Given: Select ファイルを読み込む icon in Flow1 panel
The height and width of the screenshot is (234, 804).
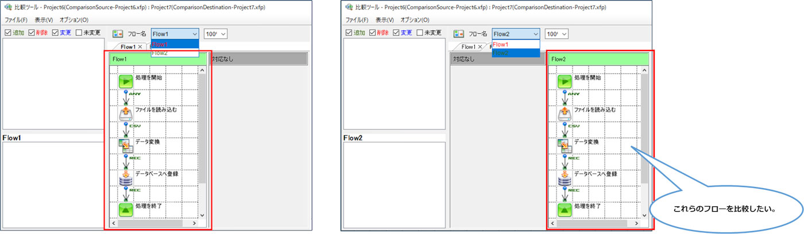Looking at the screenshot, I should (125, 114).
